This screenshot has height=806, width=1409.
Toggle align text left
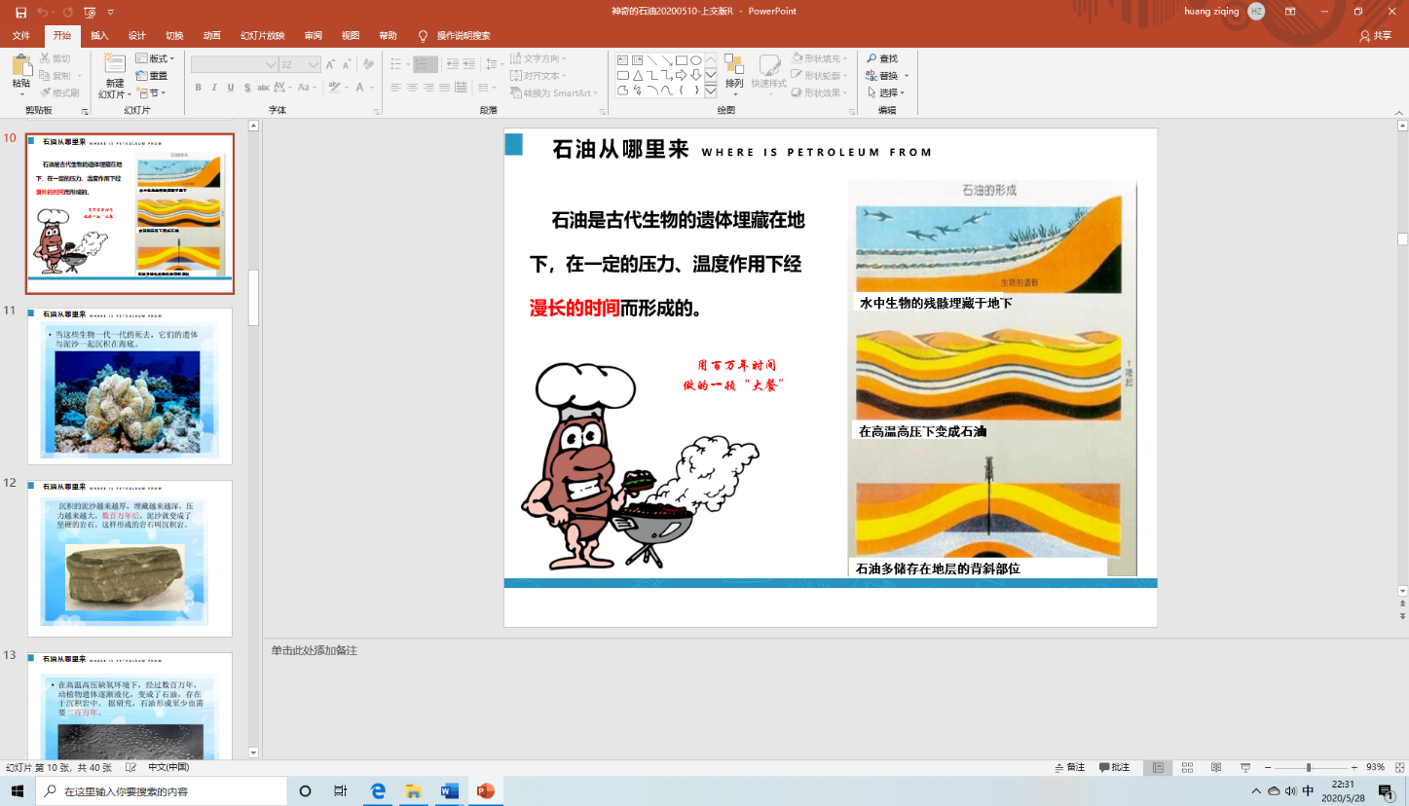coord(396,88)
